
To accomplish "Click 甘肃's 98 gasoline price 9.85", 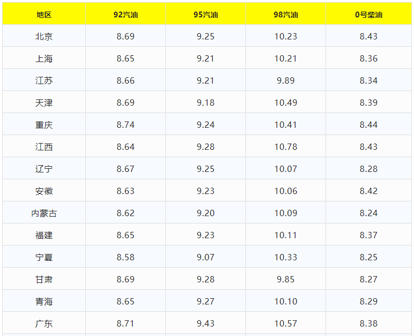I will [285, 280].
